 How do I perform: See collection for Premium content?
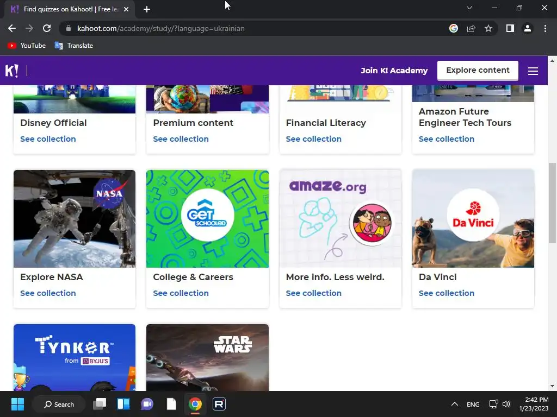(181, 139)
